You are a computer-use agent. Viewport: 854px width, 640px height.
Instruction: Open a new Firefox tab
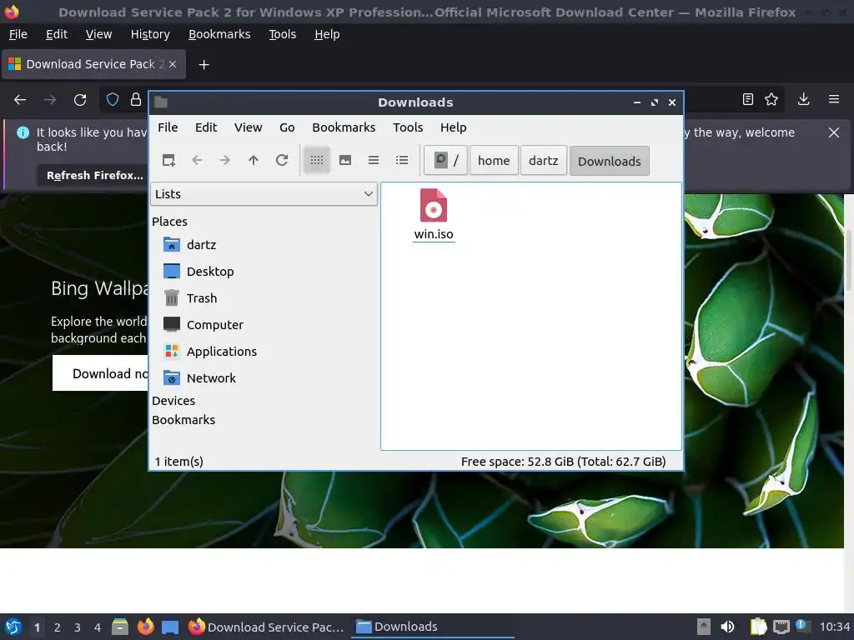coord(203,65)
